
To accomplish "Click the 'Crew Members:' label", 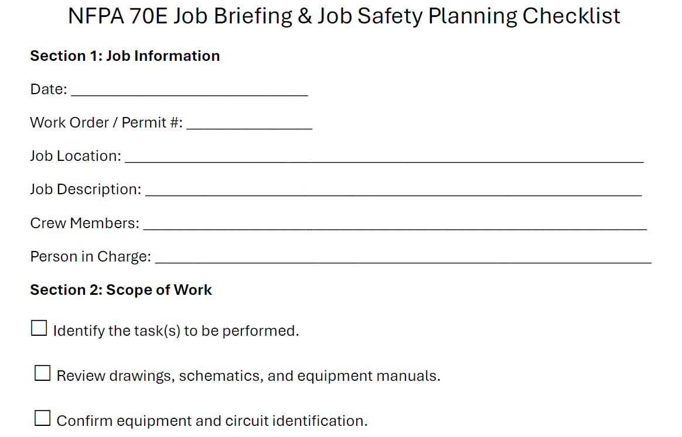I will [x=84, y=223].
